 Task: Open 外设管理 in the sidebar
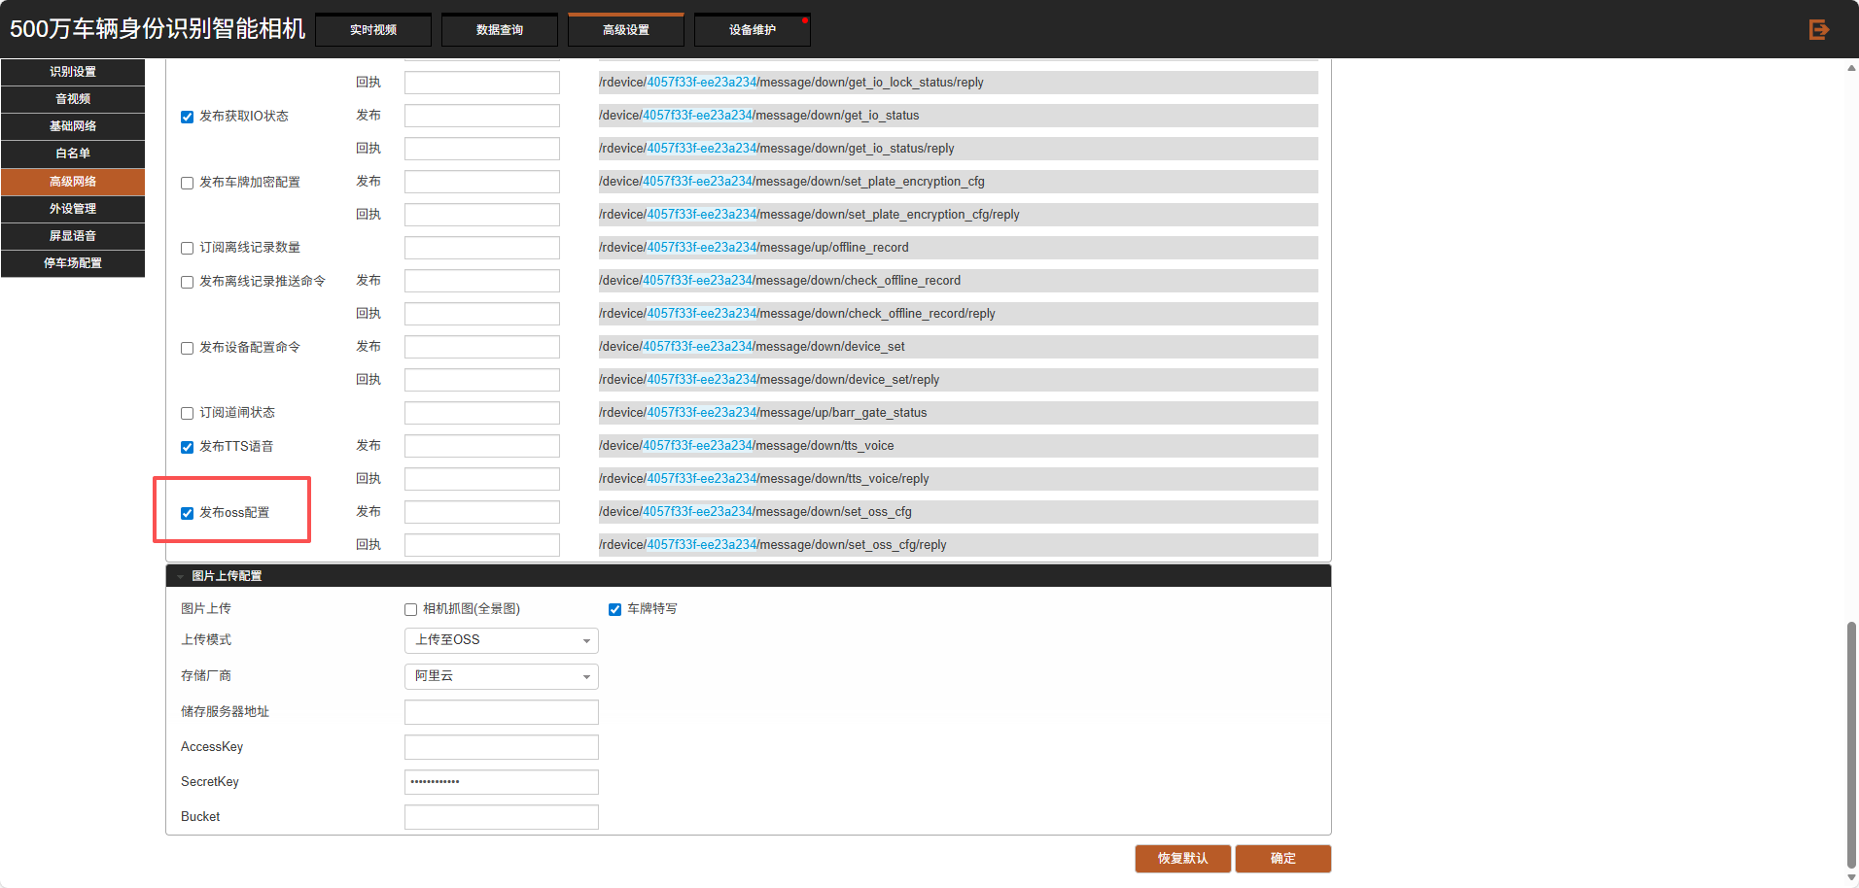73,209
